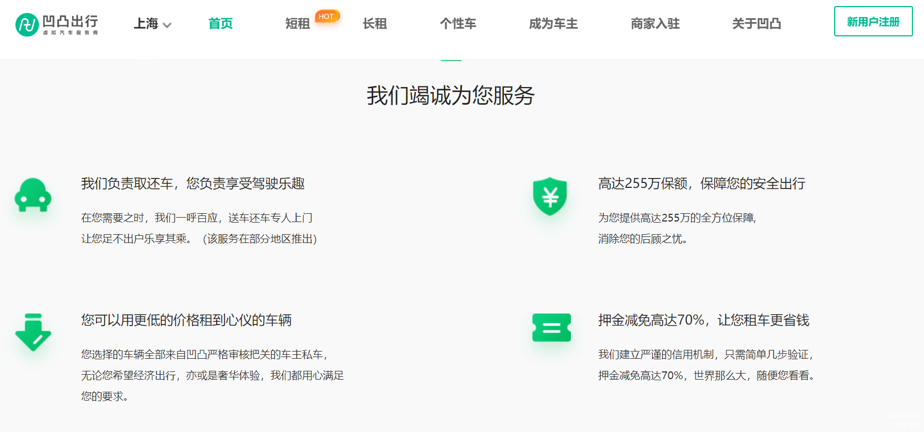Click the yen shield insurance icon

pyautogui.click(x=550, y=196)
